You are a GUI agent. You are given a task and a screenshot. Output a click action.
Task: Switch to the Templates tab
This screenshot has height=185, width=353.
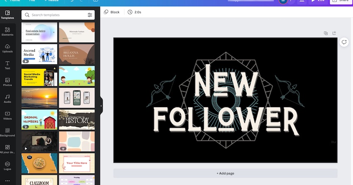point(7,15)
